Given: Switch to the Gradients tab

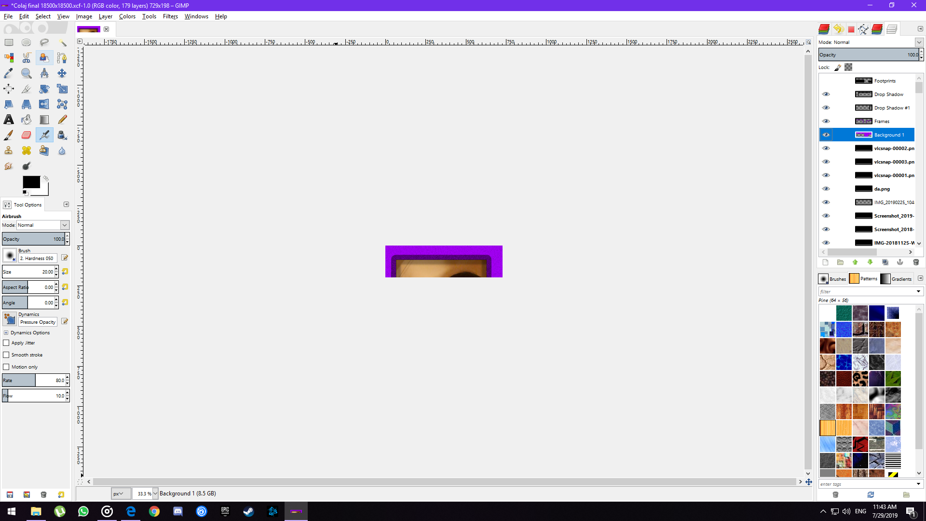Looking at the screenshot, I should [x=896, y=279].
